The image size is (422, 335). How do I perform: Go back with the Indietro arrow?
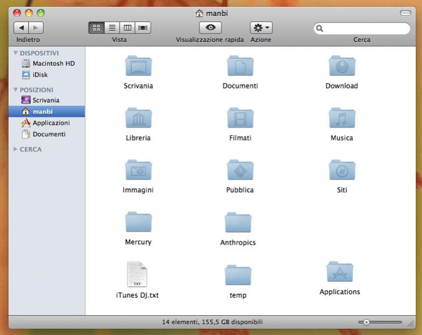[21, 28]
